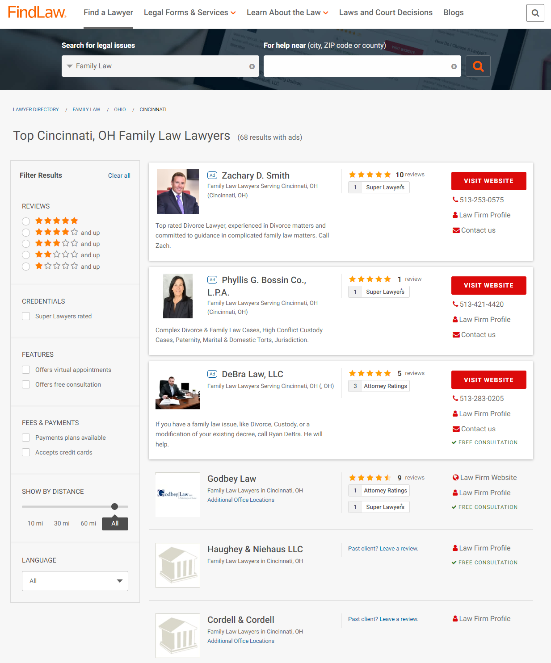Select two stars and up filter

[26, 255]
